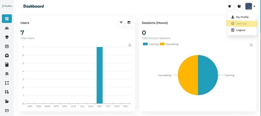Click the credit card sidebar icon
This screenshot has width=261, height=116.
tap(7, 111)
